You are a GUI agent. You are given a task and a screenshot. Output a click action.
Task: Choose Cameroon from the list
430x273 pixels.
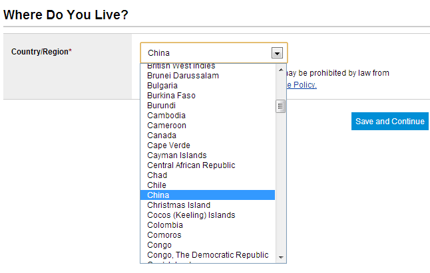tap(166, 126)
